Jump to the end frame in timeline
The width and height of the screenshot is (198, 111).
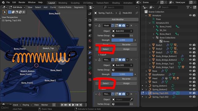click(81, 105)
